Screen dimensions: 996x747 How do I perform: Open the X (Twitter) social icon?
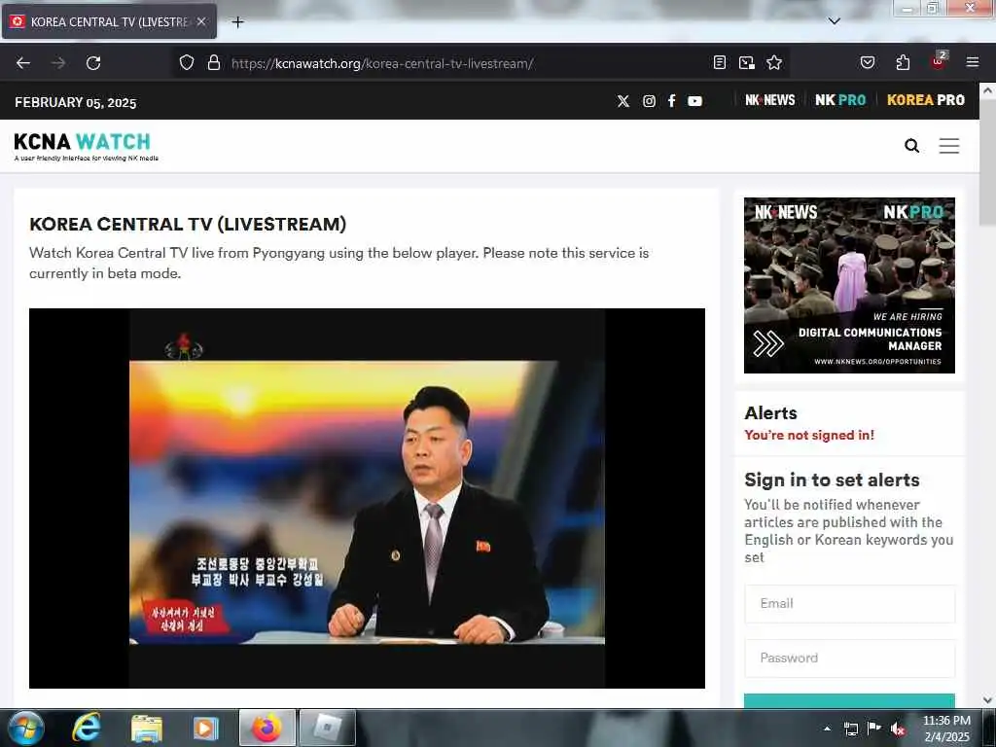[x=623, y=101]
